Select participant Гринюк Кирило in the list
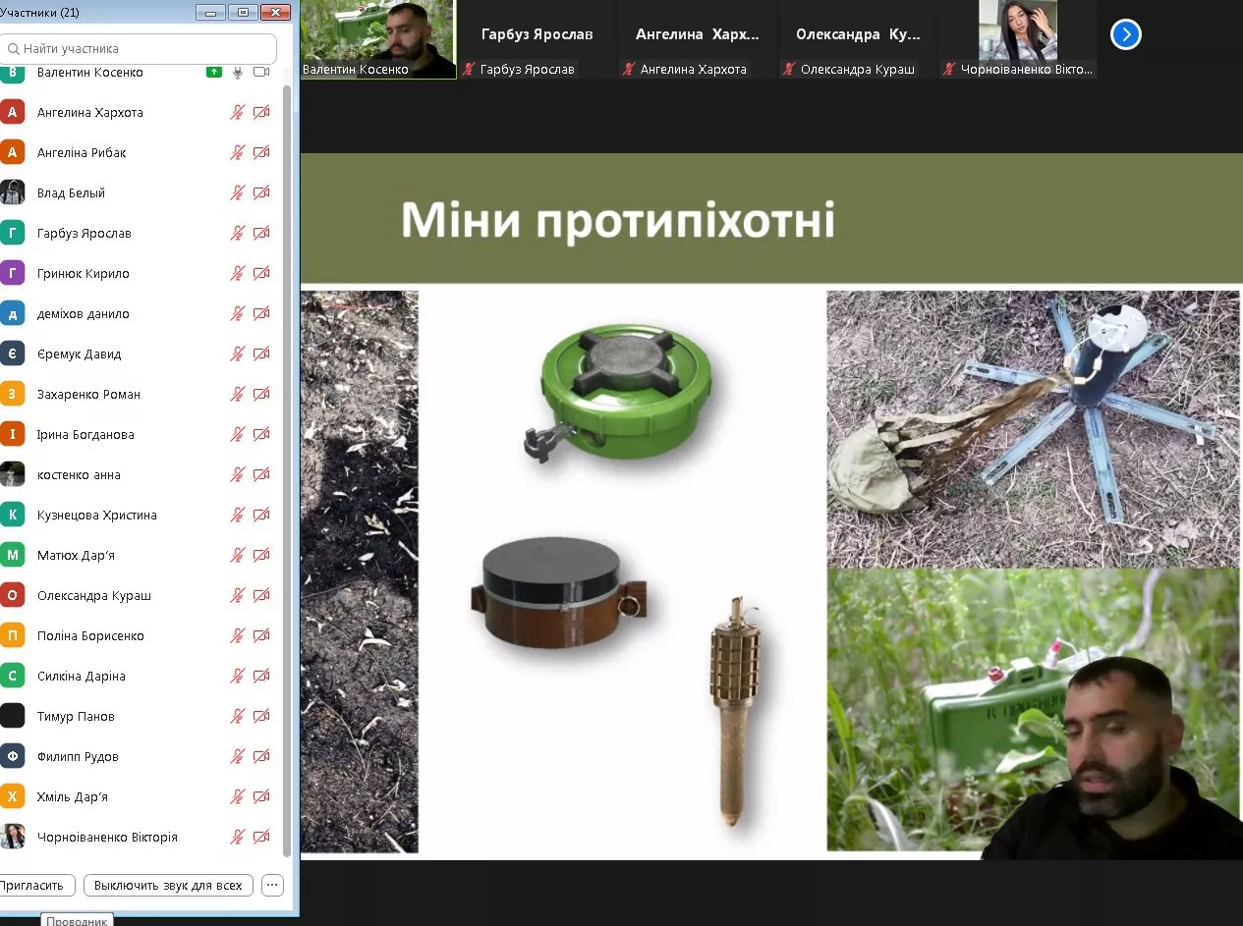The image size is (1243, 926). [x=84, y=274]
